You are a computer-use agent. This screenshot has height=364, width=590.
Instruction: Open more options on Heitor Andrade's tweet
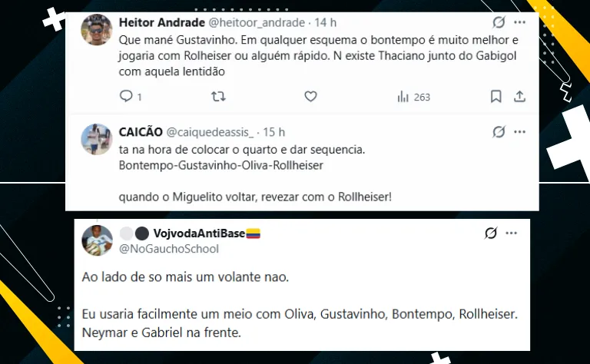(519, 22)
